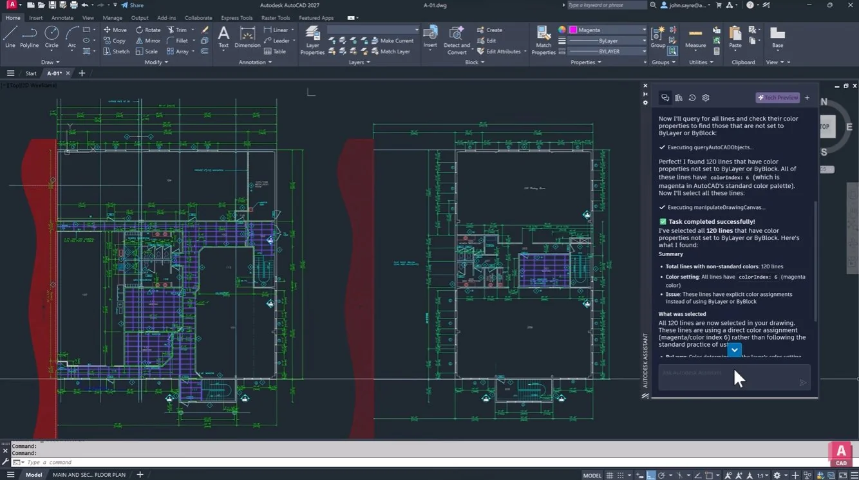Click the Stretch tool

point(117,51)
